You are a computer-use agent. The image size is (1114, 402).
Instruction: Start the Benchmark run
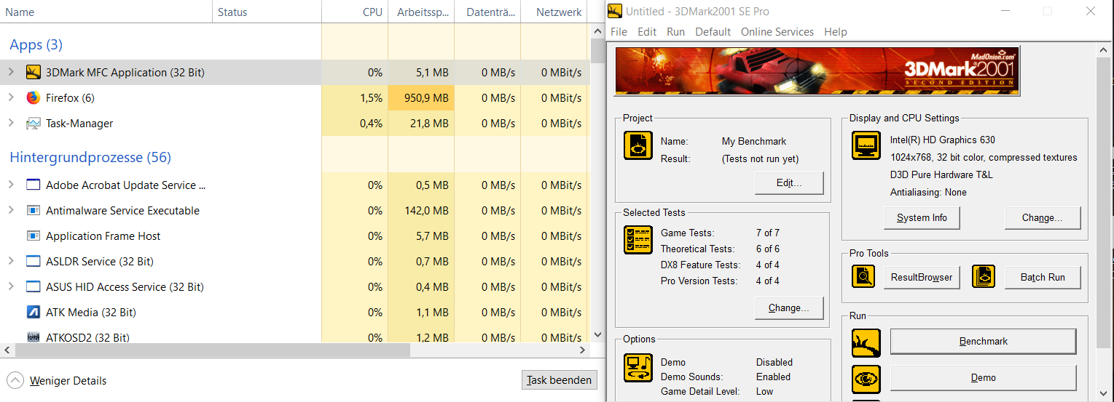pyautogui.click(x=984, y=342)
